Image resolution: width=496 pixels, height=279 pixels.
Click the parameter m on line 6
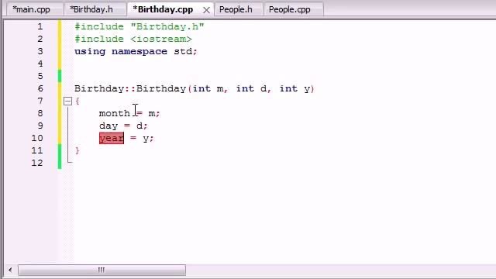(220, 89)
